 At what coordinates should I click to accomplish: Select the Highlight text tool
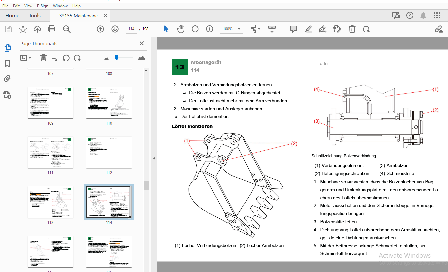coord(308,29)
